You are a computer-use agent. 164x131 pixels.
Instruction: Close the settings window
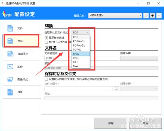click(159, 3)
